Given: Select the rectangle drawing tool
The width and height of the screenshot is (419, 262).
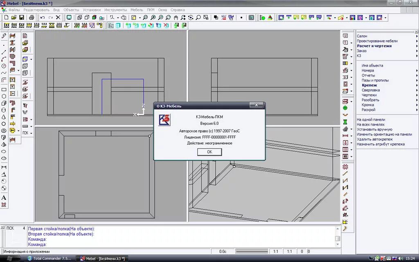Looking at the screenshot, I should click(x=4, y=90).
